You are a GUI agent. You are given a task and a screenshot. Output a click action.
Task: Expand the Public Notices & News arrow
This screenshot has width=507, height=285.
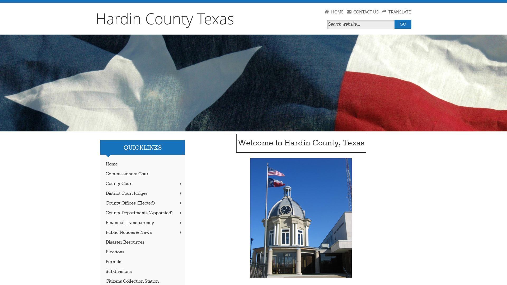pos(181,232)
